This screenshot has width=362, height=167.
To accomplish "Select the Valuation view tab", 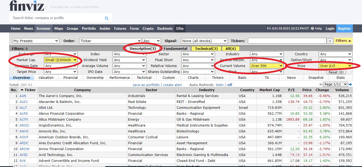I will pos(46,78).
